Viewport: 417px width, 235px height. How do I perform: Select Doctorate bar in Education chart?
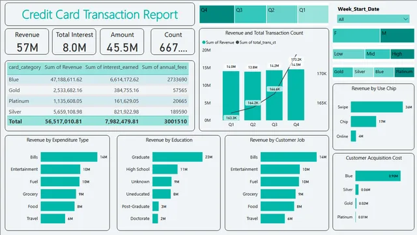(x=155, y=219)
